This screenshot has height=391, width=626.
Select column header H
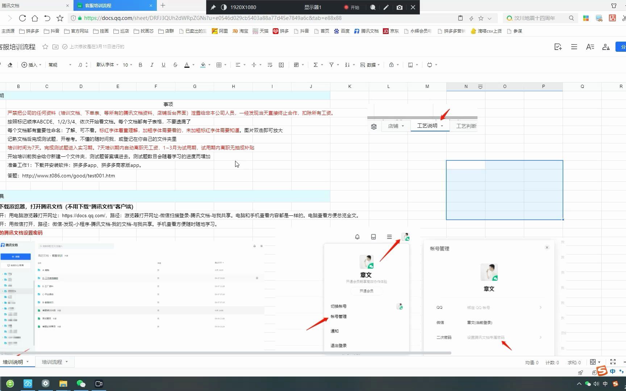[233, 87]
